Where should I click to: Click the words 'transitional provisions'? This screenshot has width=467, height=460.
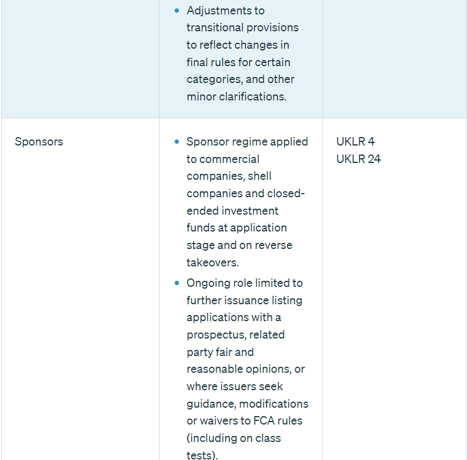click(x=242, y=28)
